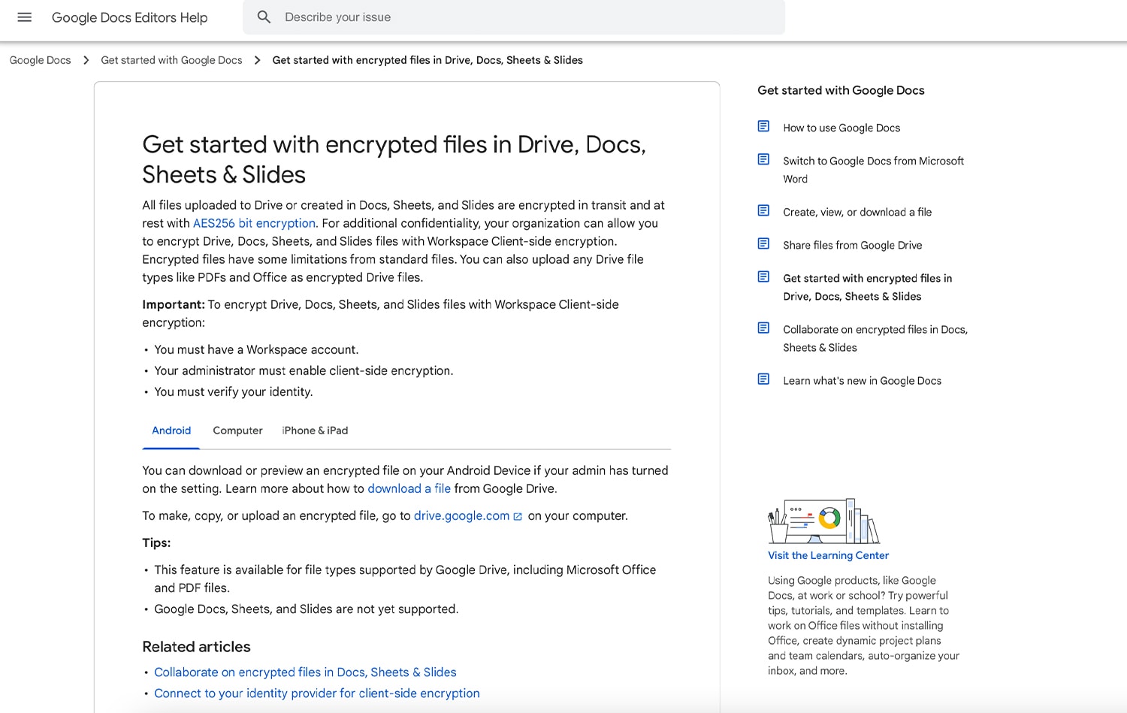Viewport: 1127px width, 713px height.
Task: Click the download a file link
Action: (409, 488)
